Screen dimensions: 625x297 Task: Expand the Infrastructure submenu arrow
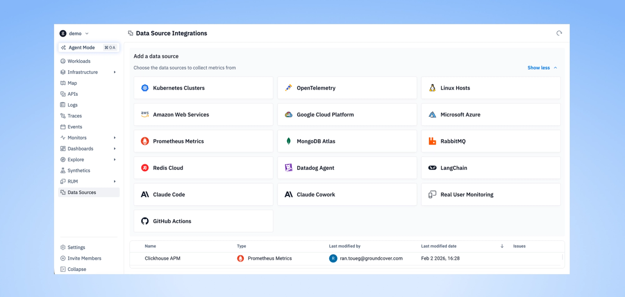tap(115, 72)
